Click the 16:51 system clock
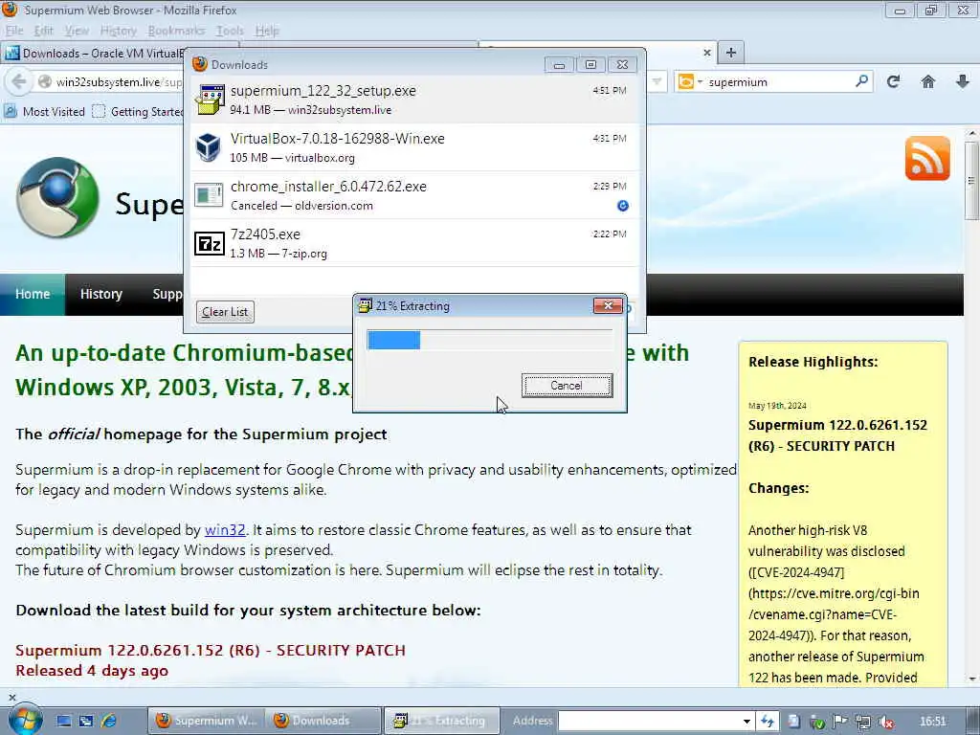The height and width of the screenshot is (735, 980). [932, 722]
